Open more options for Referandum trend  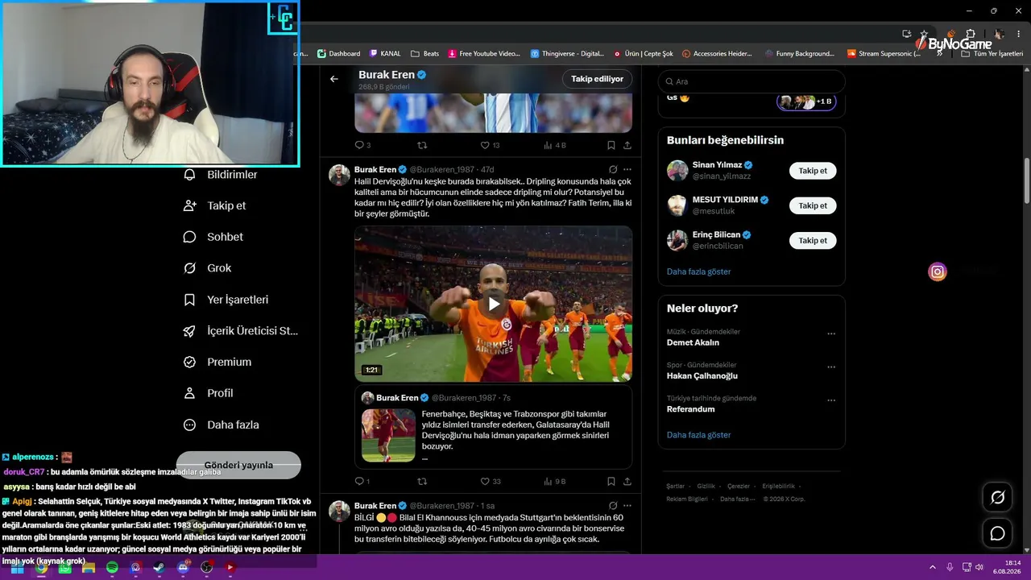(x=831, y=400)
